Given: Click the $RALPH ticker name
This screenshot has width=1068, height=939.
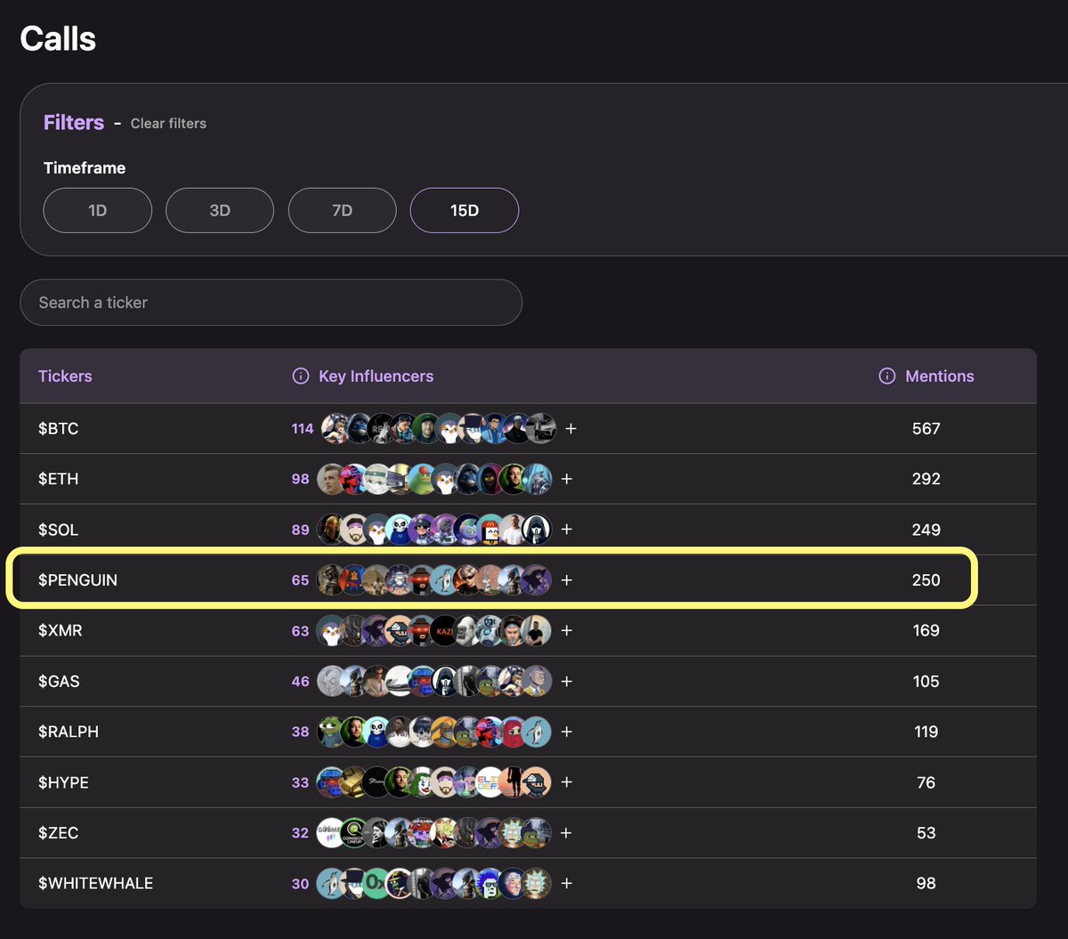Looking at the screenshot, I should tap(69, 732).
